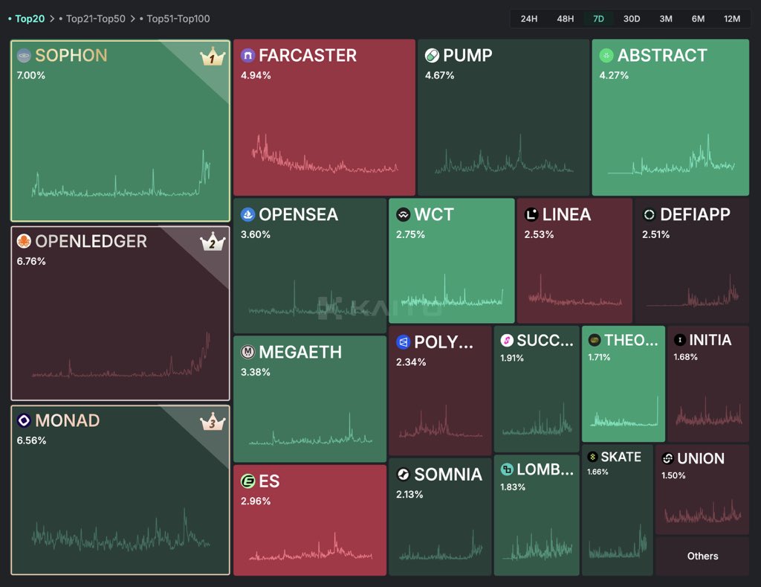Select the 24H time range

[x=529, y=19]
